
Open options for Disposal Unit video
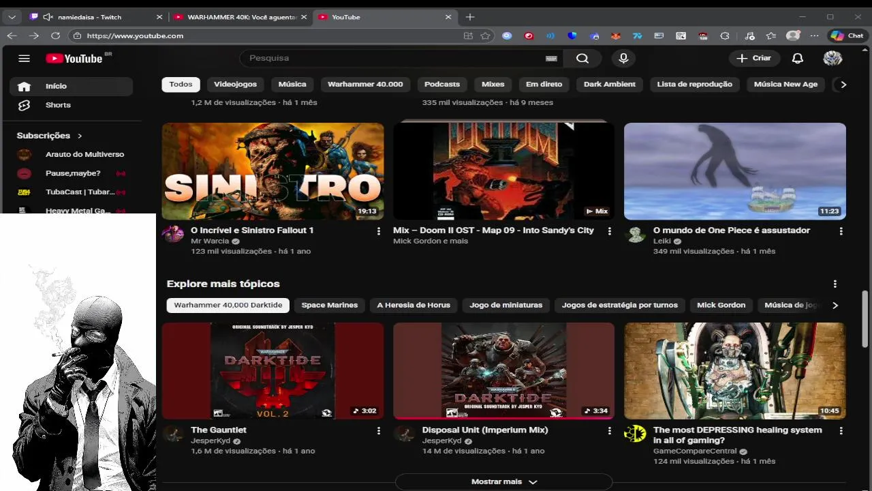609,431
